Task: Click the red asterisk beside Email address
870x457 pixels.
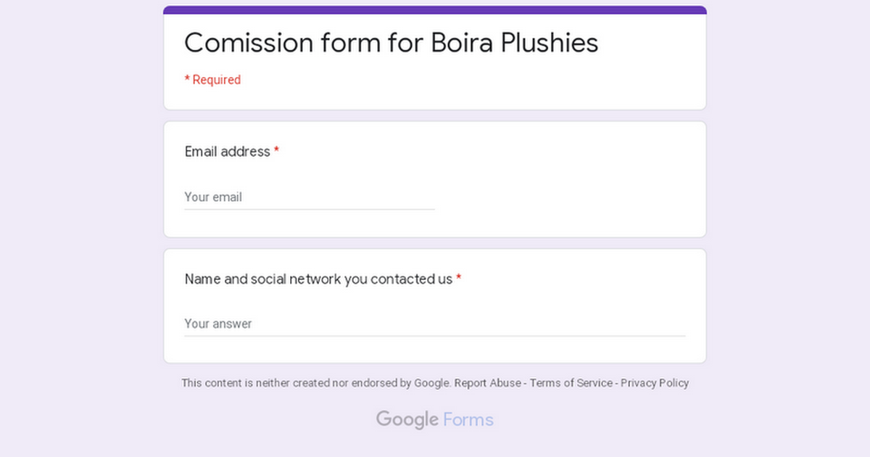Action: click(x=276, y=151)
